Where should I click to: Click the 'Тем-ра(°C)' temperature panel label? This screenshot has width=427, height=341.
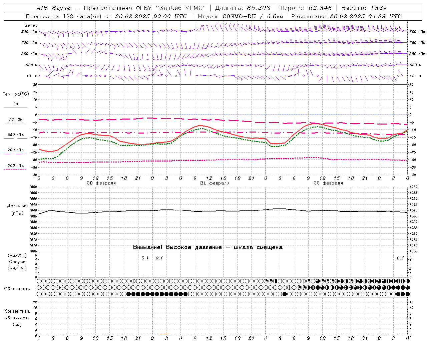click(x=16, y=94)
